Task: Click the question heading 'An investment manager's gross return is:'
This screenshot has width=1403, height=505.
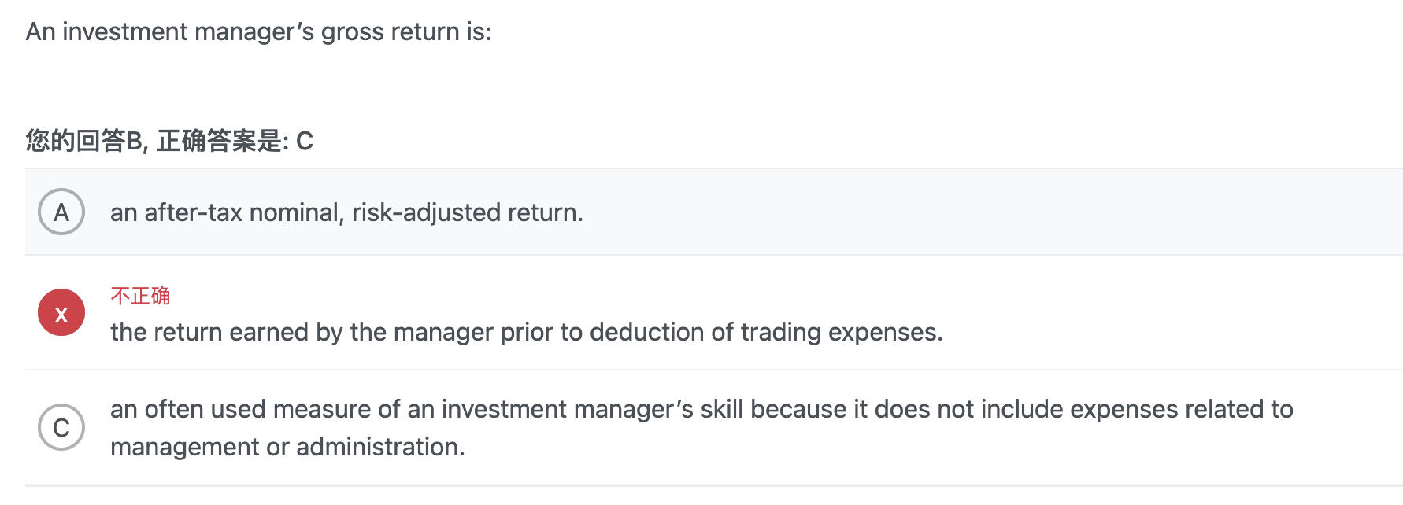Action: pos(258,32)
